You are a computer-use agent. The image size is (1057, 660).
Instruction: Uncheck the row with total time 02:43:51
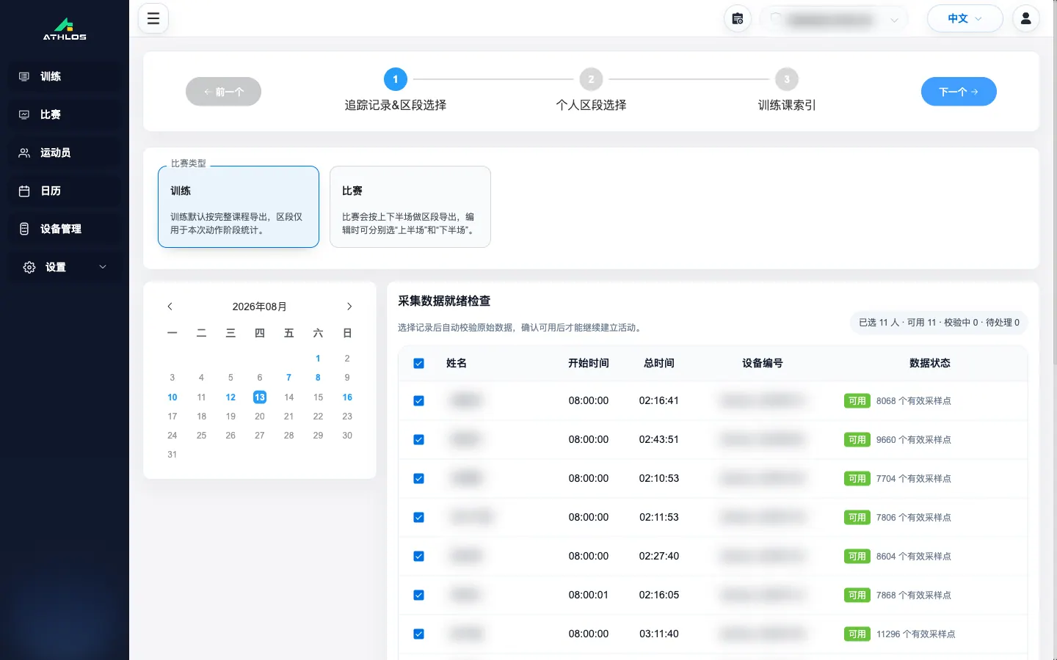coord(419,440)
